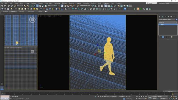Viewport: 178px width, 100px height.
Task: Toggle the ribbon minimize eye icon
Action: 46,11
